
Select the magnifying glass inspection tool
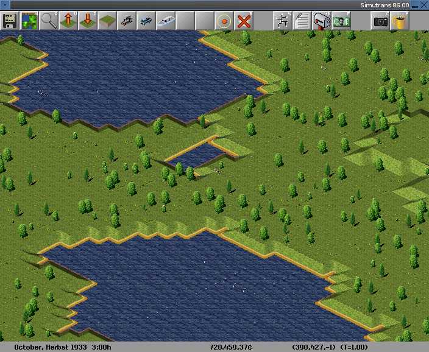[49, 20]
